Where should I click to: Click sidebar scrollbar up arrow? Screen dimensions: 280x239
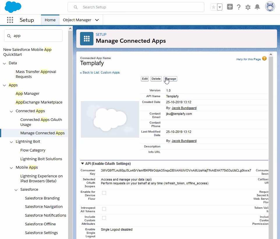70,28
